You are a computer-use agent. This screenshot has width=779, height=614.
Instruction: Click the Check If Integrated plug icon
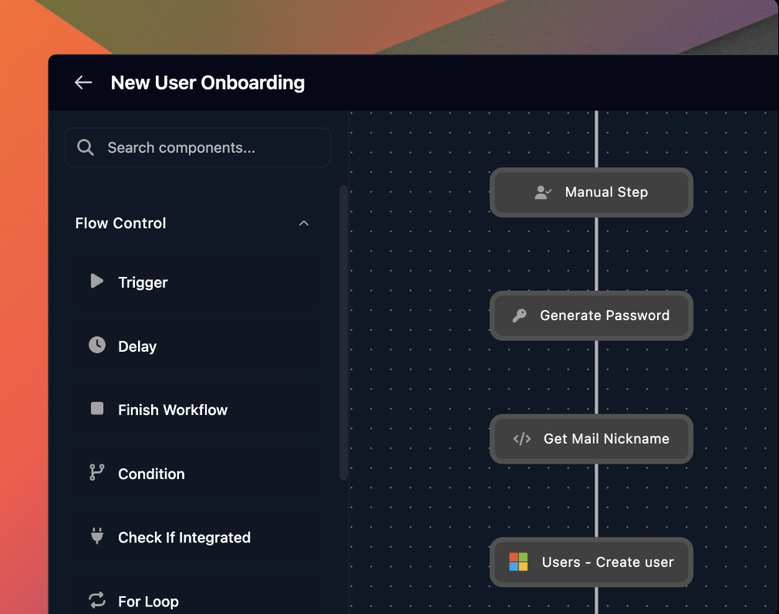pyautogui.click(x=97, y=536)
